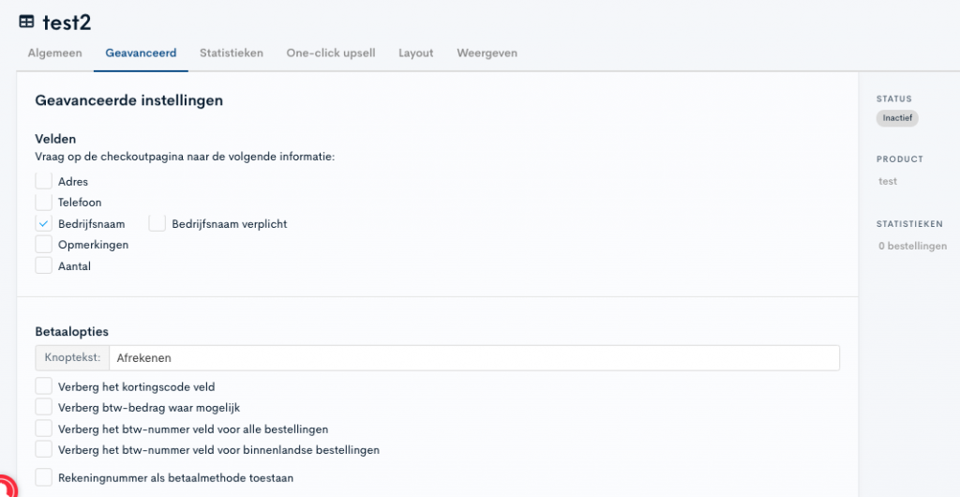The height and width of the screenshot is (497, 960).
Task: Tick Verberg btw-nummer veld voor binnenlandse bestellingen
Action: pos(44,449)
